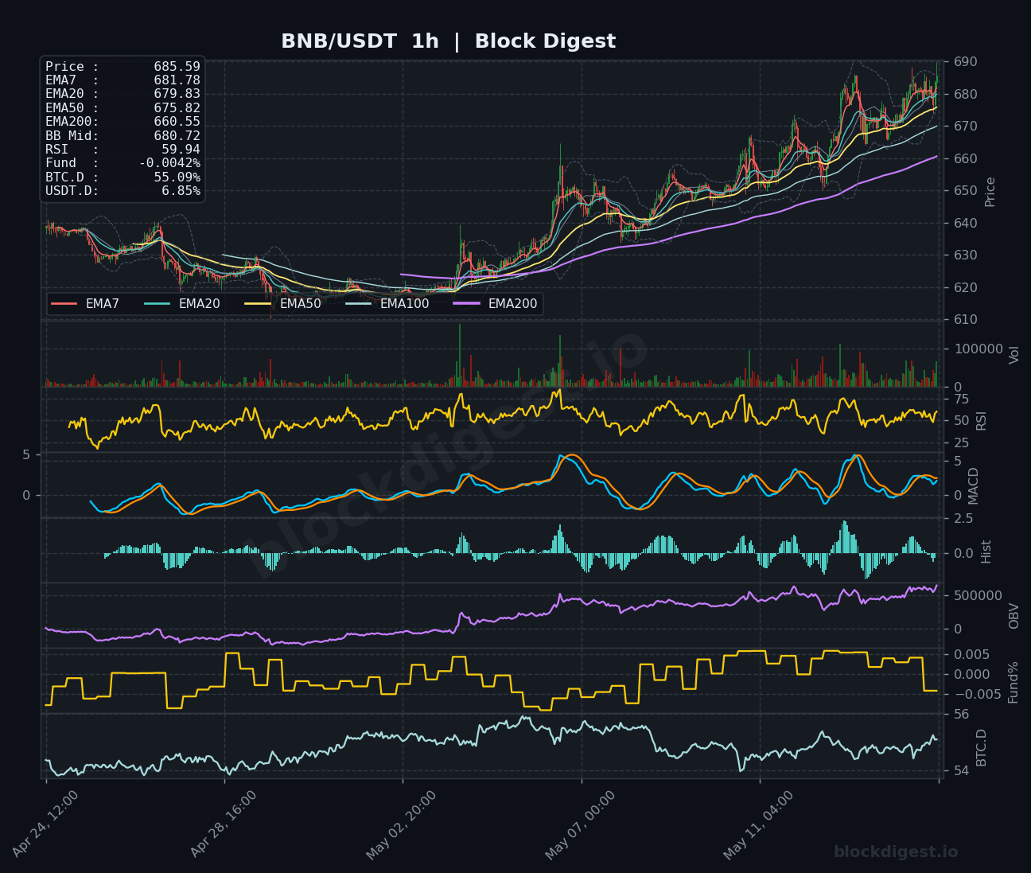
Task: Select the Fund -0.0042% row
Action: point(123,163)
